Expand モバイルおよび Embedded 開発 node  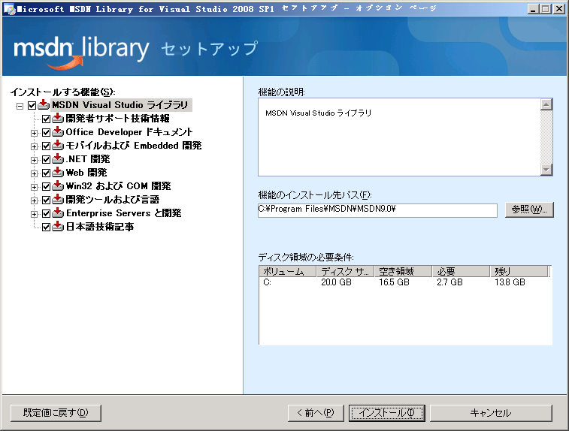(x=34, y=146)
